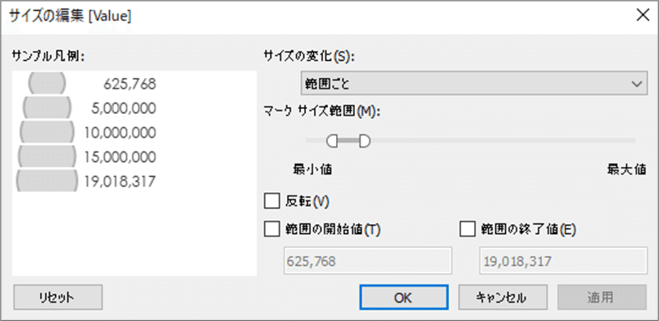
Task: Click the legend mark beside 15,000,000
Action: click(46, 155)
